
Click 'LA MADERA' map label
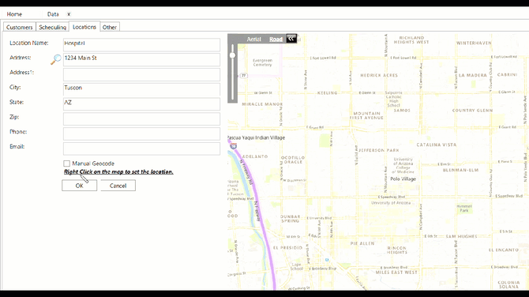473,75
